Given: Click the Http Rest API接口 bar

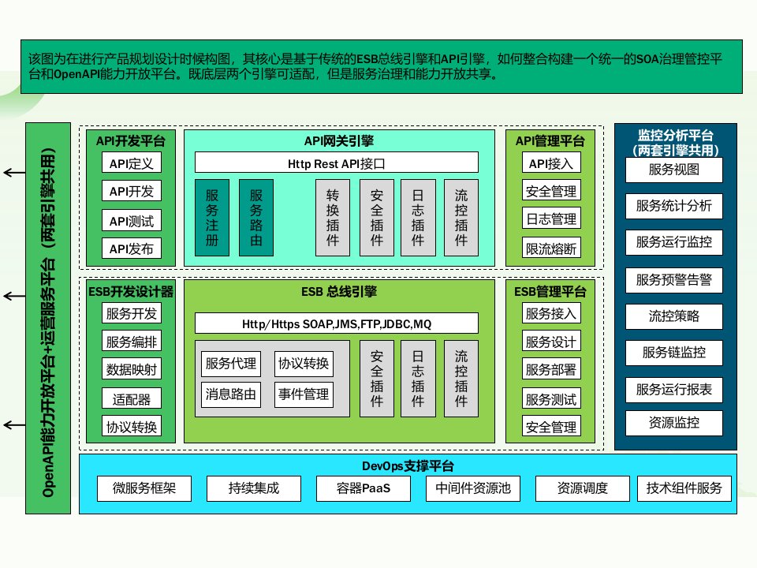Looking at the screenshot, I should 336,163.
